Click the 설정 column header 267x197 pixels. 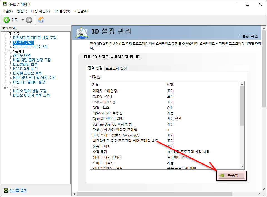click(202, 85)
